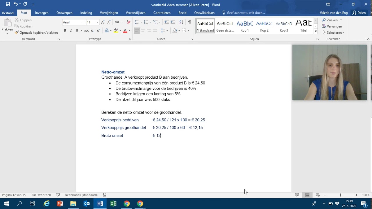
Task: Toggle strikethrough formatting
Action: (86, 30)
